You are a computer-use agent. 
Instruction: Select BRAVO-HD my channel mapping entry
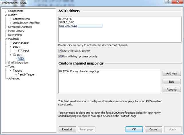pyautogui.click(x=79, y=71)
